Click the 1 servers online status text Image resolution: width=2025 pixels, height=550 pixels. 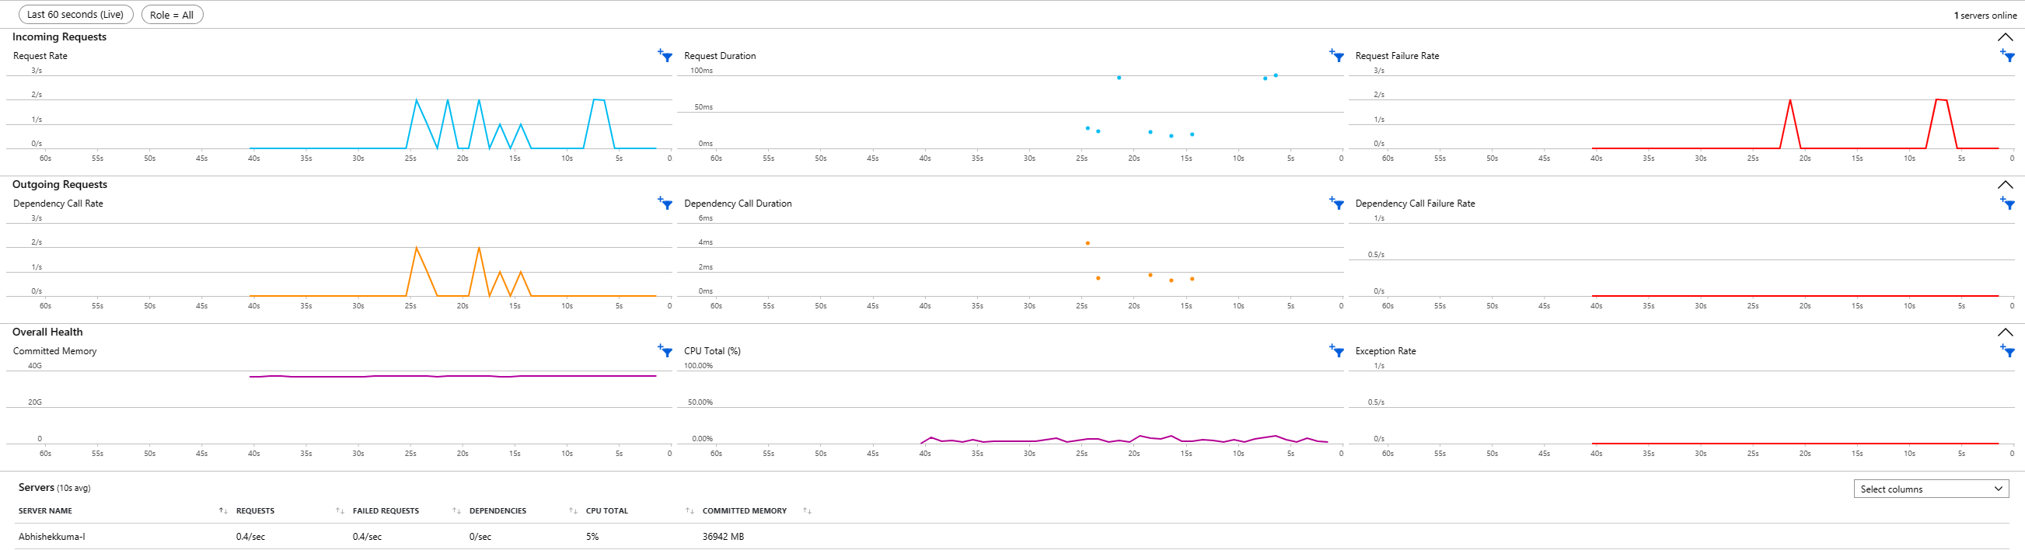(1987, 15)
